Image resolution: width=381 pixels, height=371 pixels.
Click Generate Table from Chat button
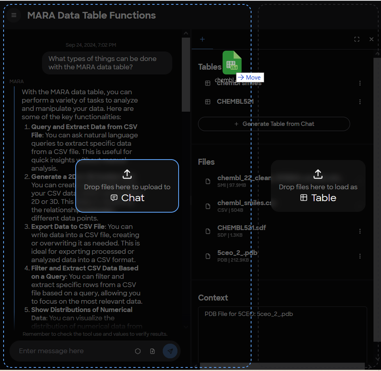click(274, 124)
